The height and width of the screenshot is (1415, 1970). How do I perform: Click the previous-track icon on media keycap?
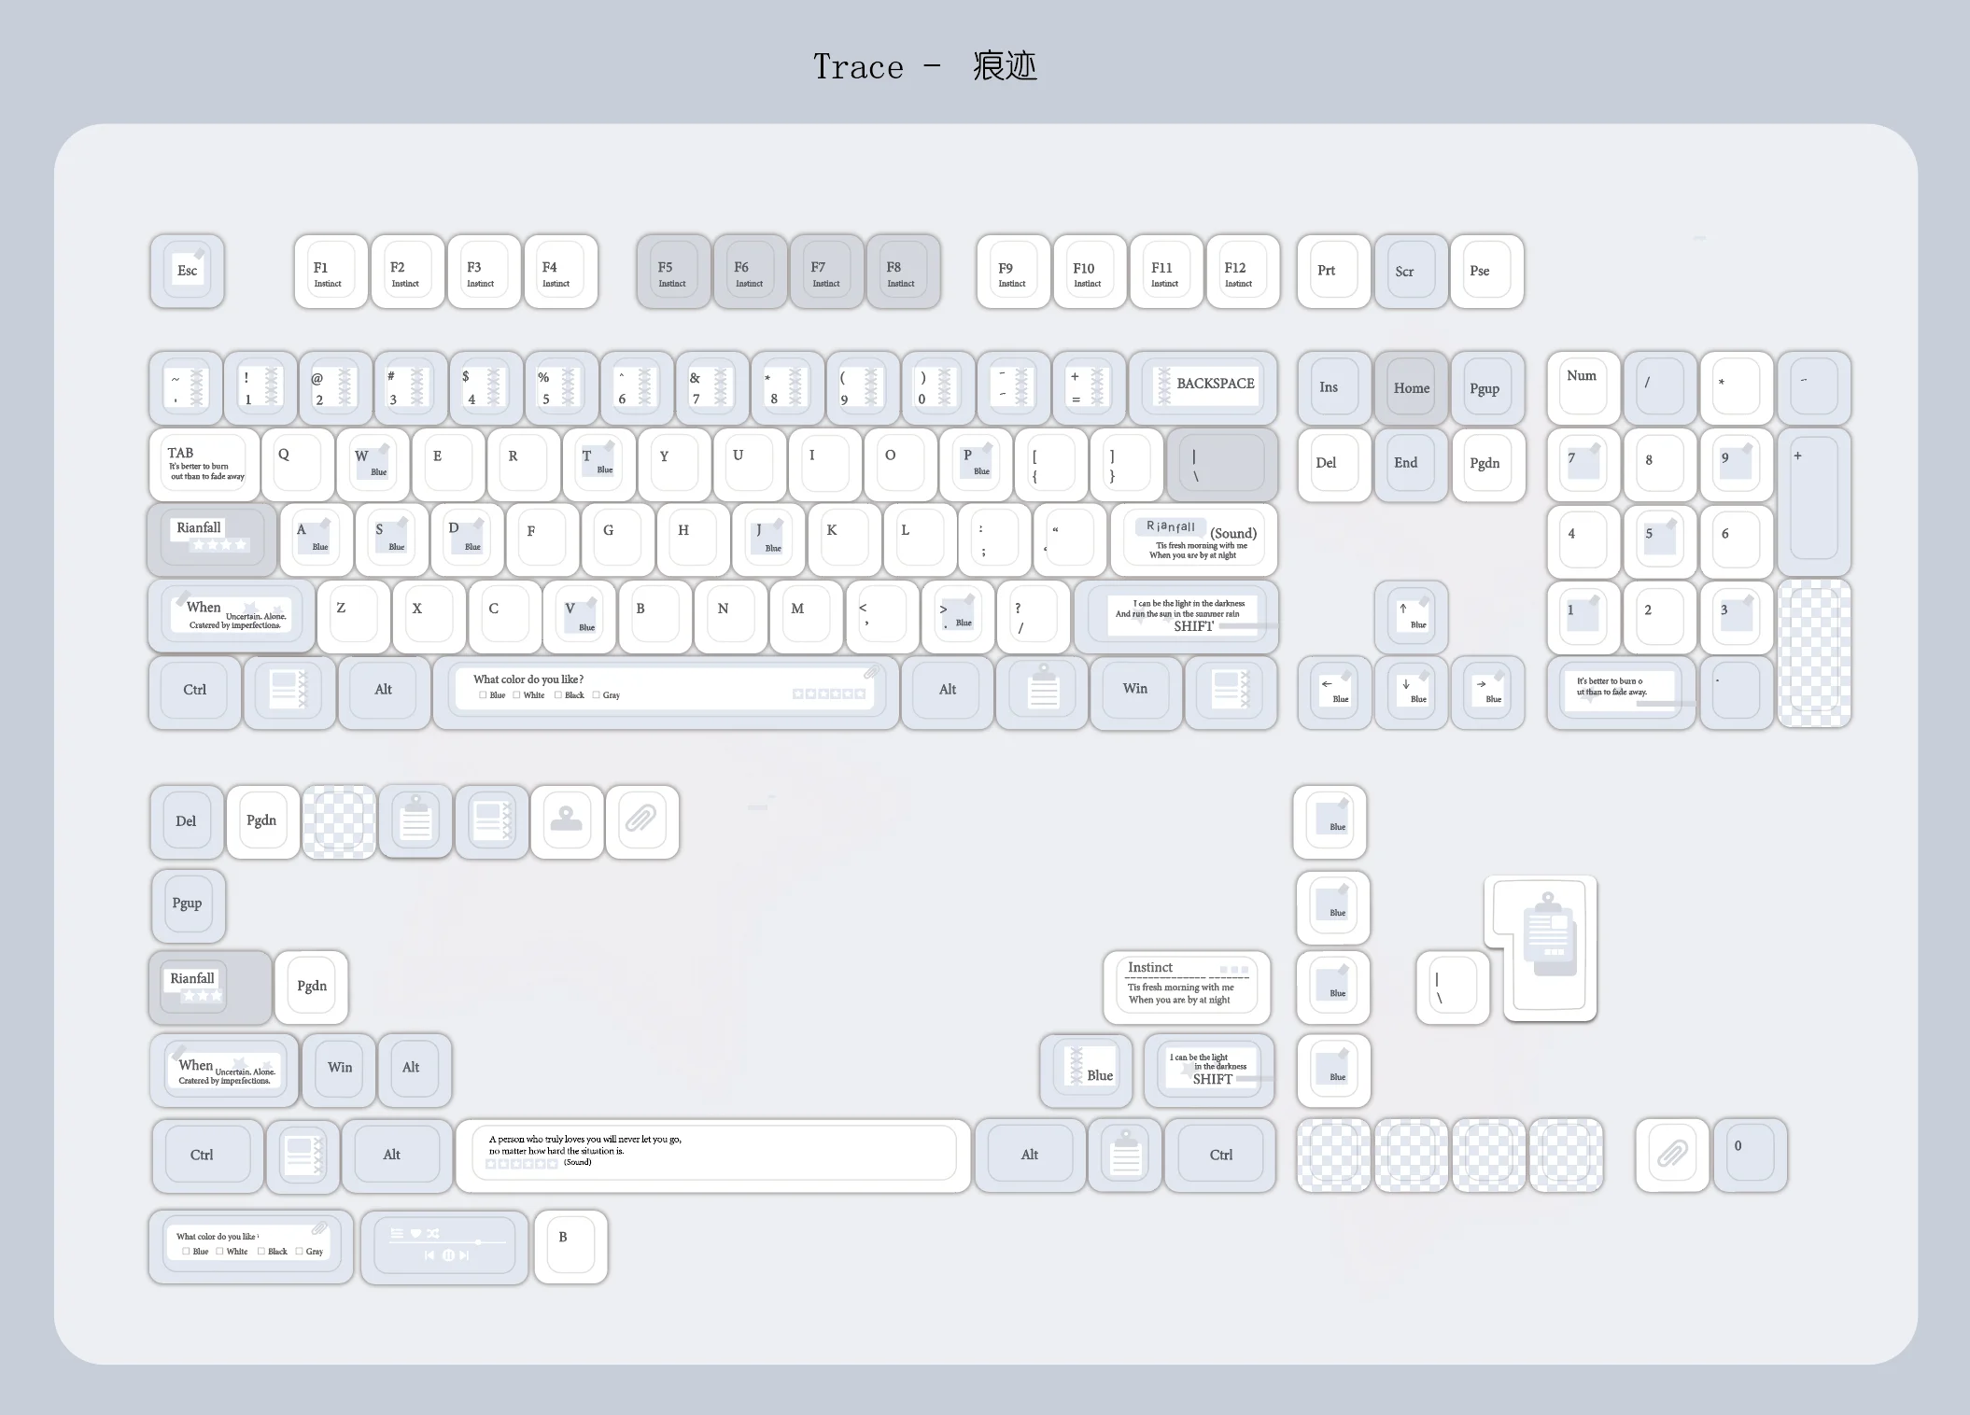[x=429, y=1255]
